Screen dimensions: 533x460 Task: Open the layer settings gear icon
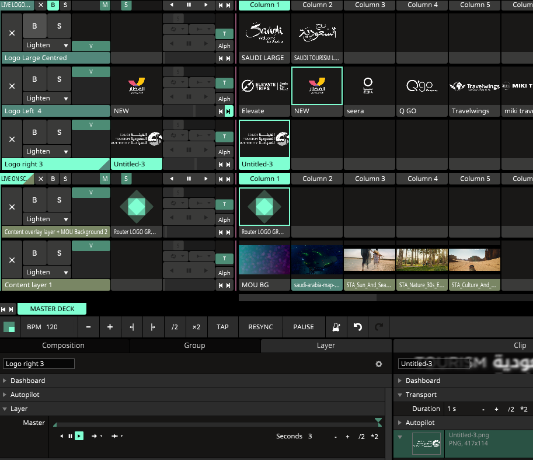click(378, 364)
